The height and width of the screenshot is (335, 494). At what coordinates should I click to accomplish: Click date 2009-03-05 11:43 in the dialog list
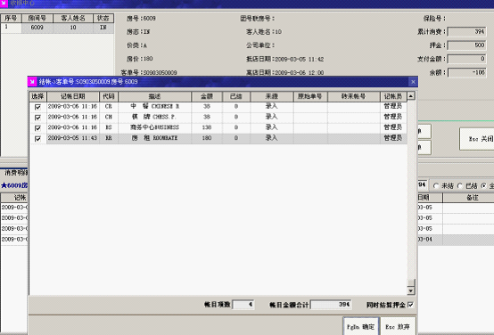pos(72,138)
